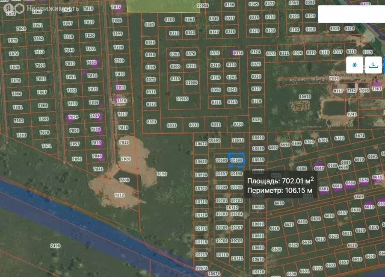385x277 pixels.
Task: Choose parcel 2496 below the river
Action: 55,246
